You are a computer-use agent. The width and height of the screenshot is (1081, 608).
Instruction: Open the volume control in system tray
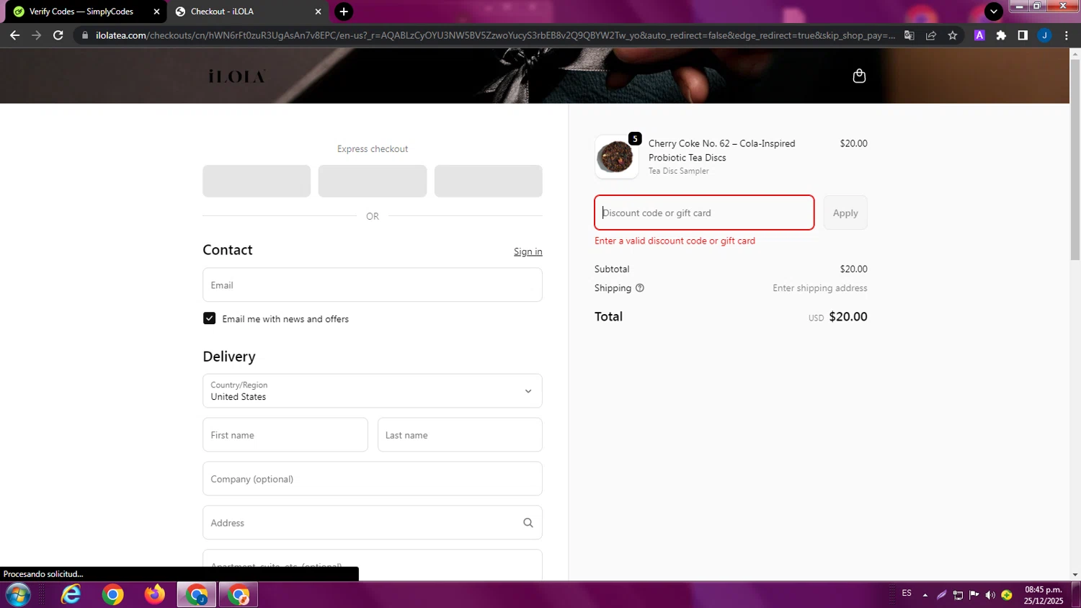(x=990, y=595)
